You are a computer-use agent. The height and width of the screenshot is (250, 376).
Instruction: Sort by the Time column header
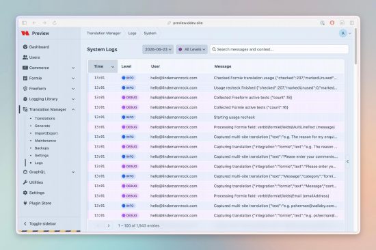[x=103, y=66]
